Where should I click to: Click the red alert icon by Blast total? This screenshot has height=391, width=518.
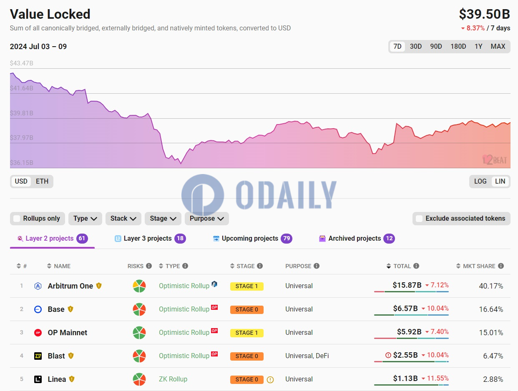point(388,356)
